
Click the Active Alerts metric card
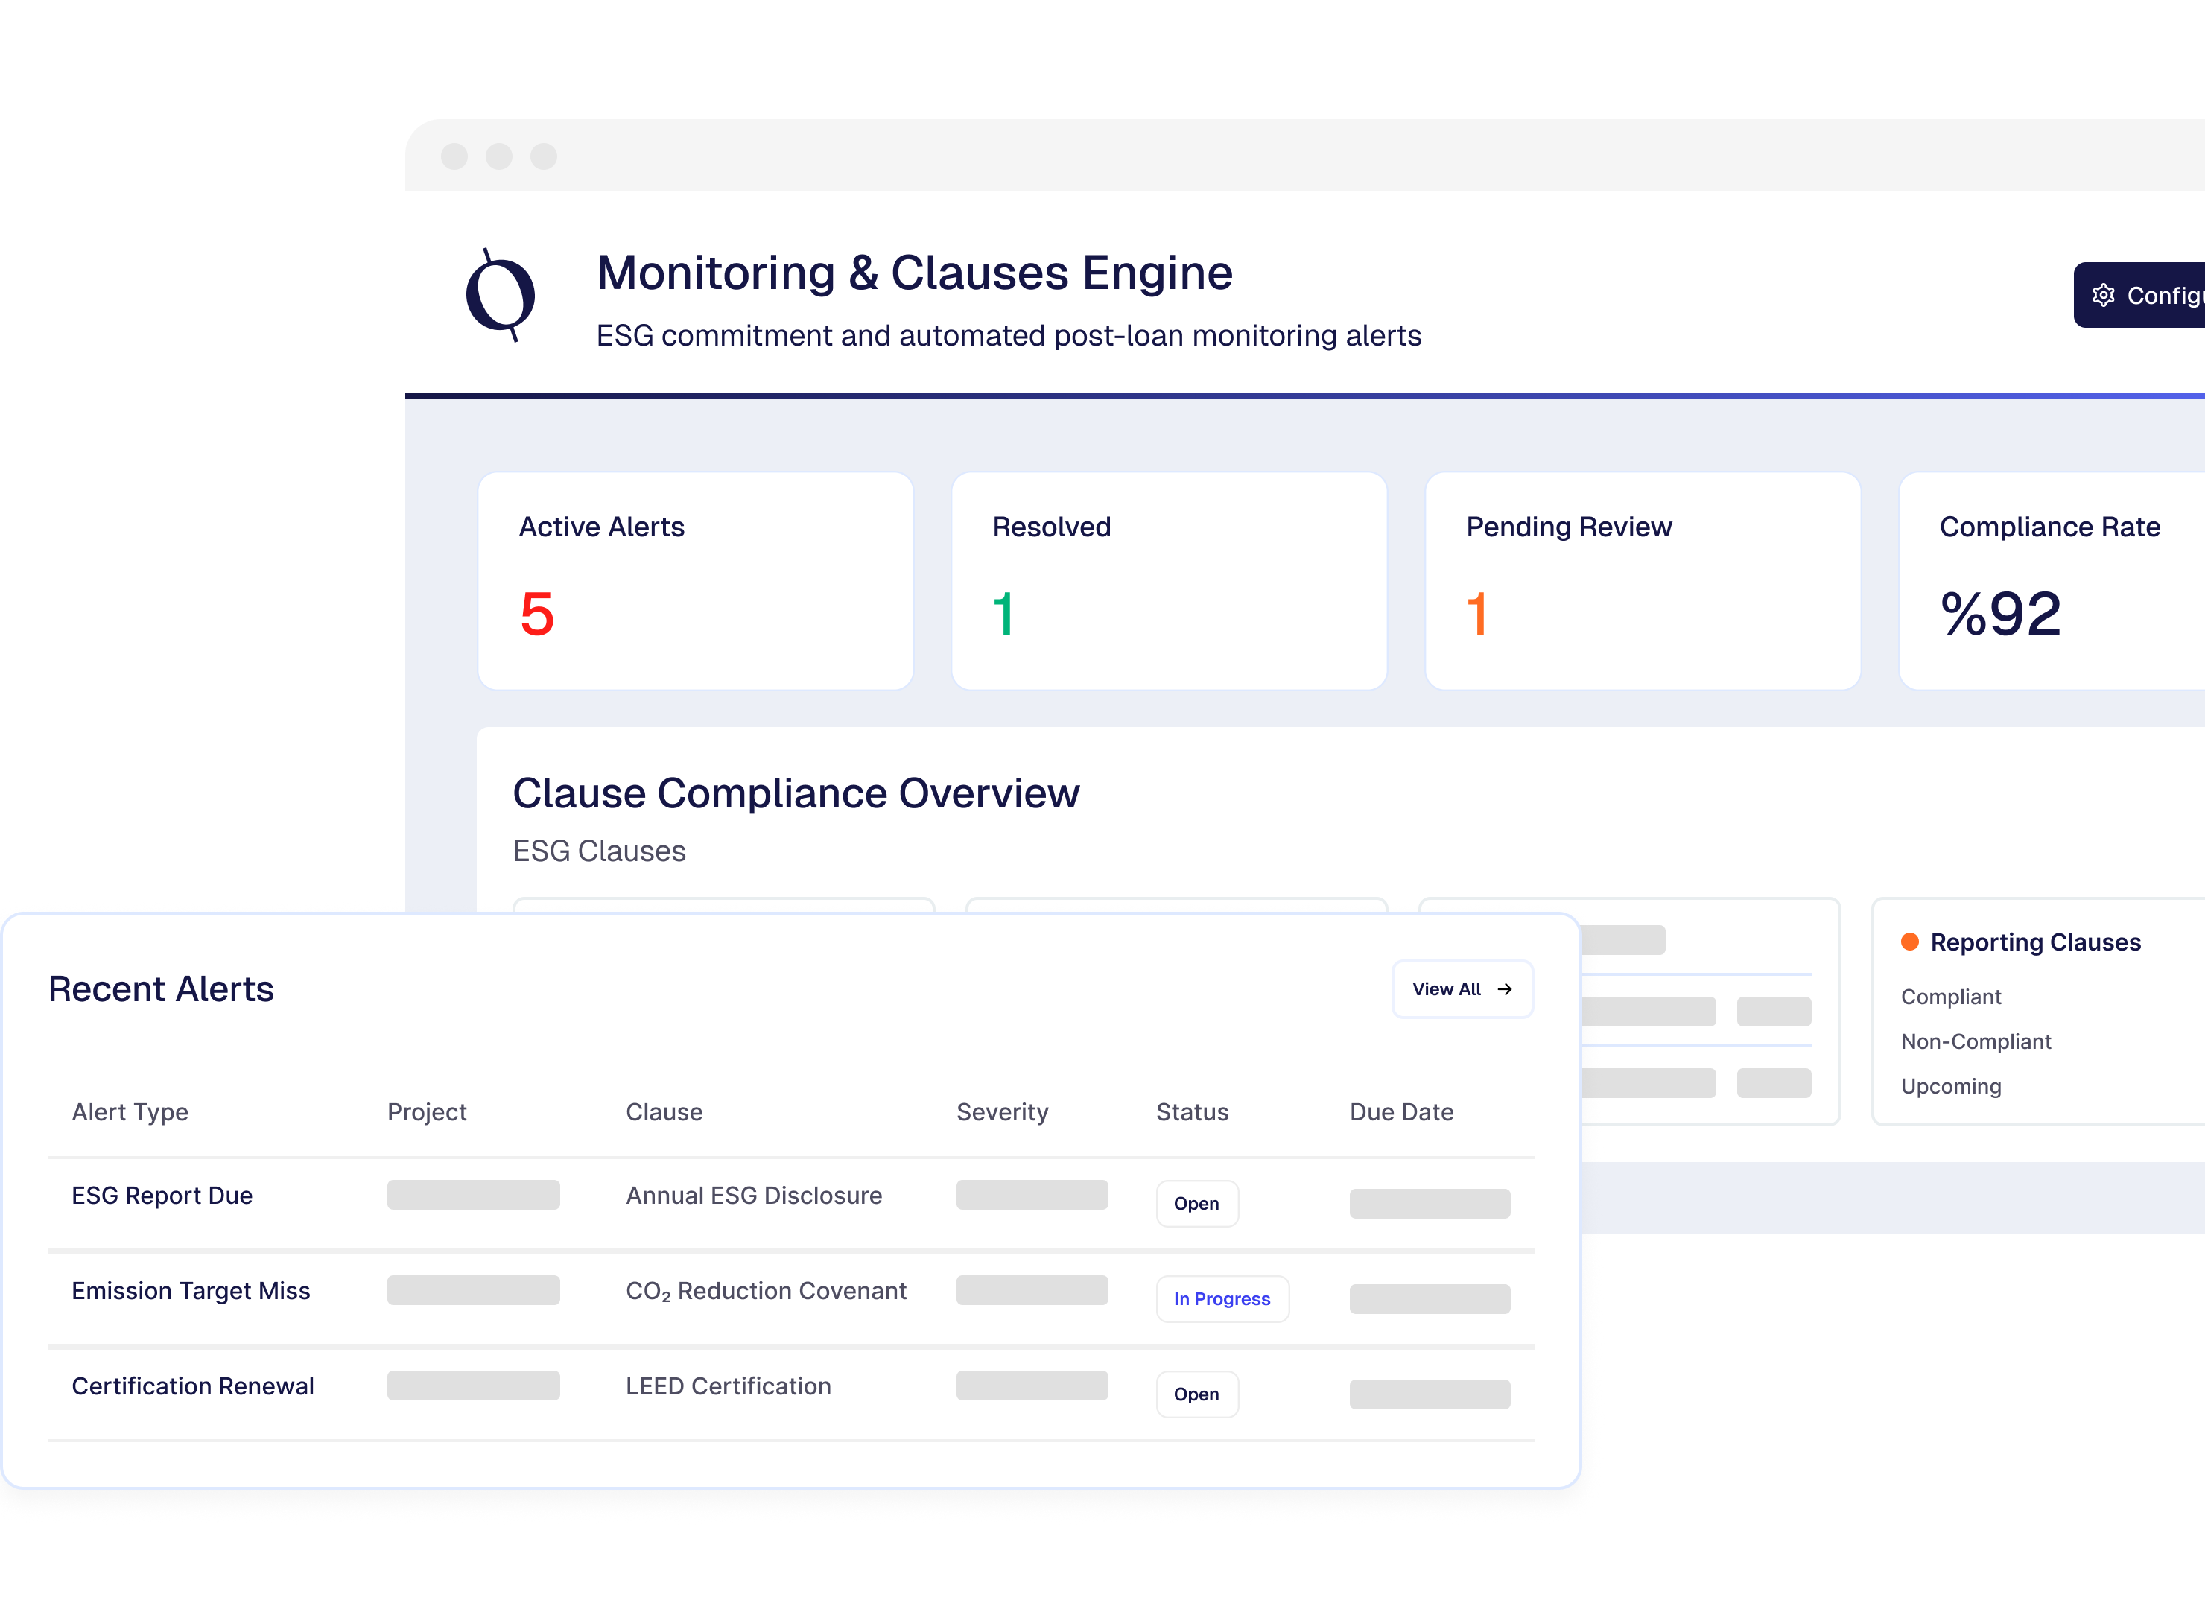694,582
